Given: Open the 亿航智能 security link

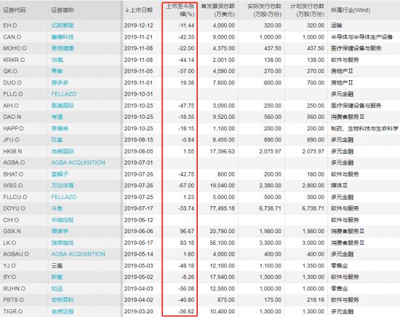Looking at the screenshot, I should point(63,26).
